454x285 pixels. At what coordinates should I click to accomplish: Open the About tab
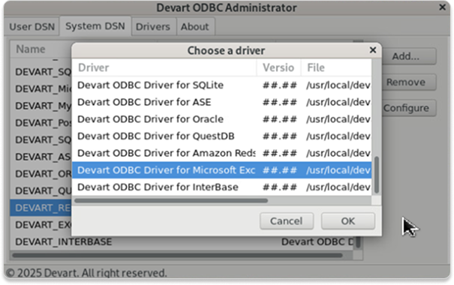194,26
